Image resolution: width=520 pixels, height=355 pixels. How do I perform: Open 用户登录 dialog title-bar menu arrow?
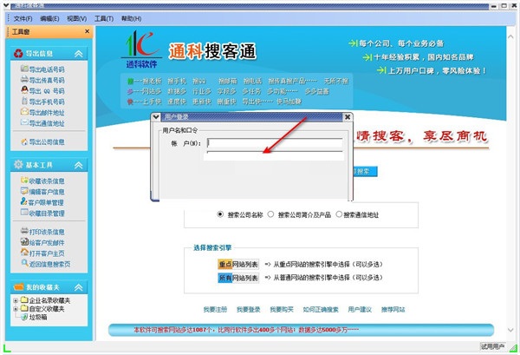coord(156,117)
